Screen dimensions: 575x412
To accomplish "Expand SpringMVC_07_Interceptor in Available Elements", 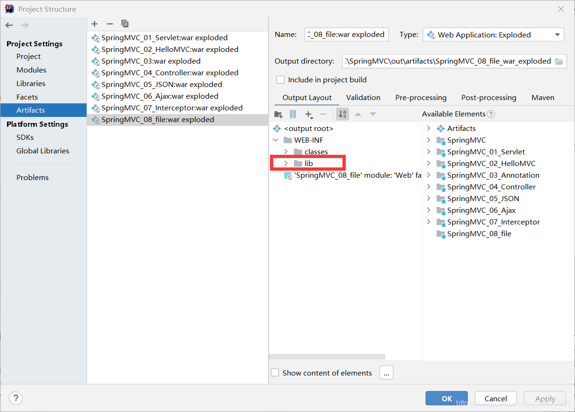I will [x=428, y=222].
